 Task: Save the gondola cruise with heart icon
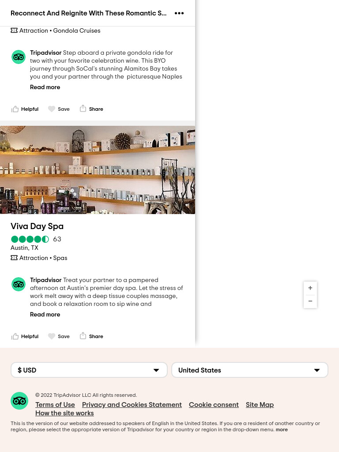pos(59,109)
